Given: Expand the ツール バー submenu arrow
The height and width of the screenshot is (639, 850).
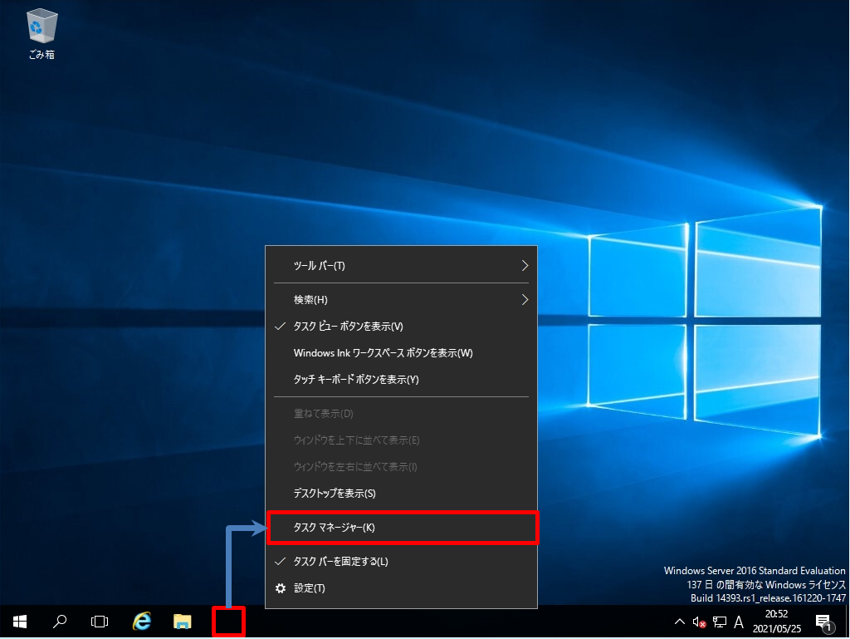Looking at the screenshot, I should (x=525, y=266).
